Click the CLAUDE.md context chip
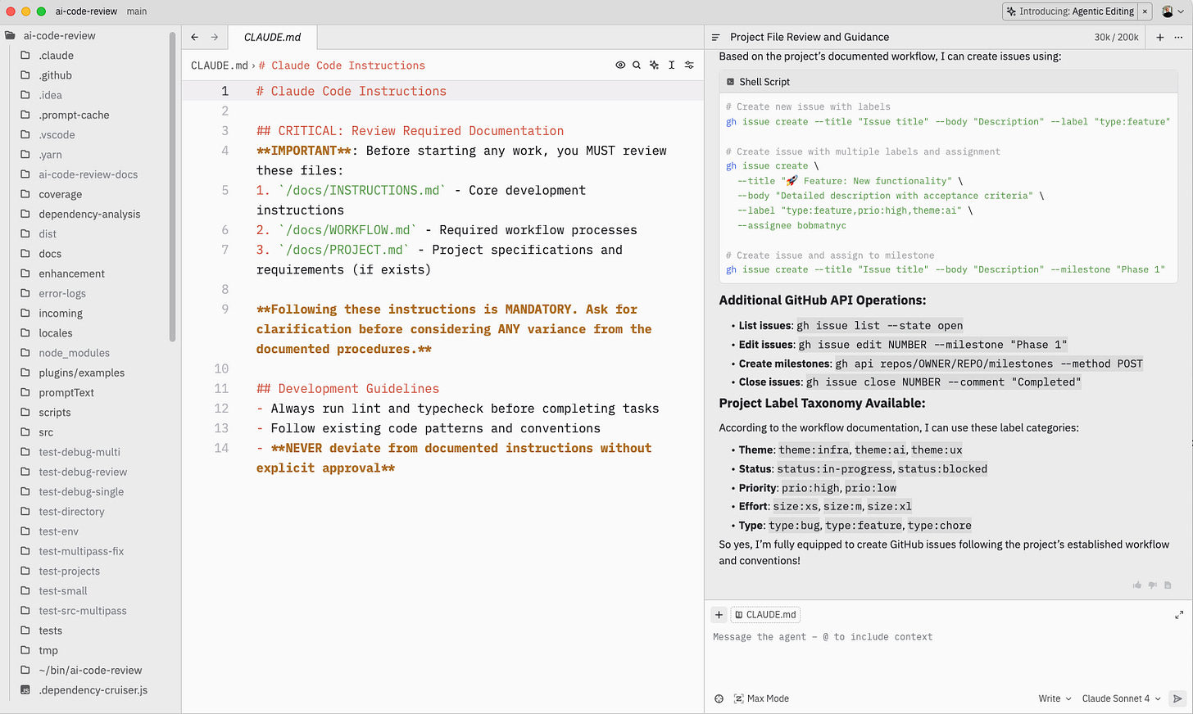 [x=765, y=614]
